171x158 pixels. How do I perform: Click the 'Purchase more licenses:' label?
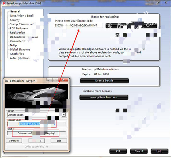tap(97, 91)
